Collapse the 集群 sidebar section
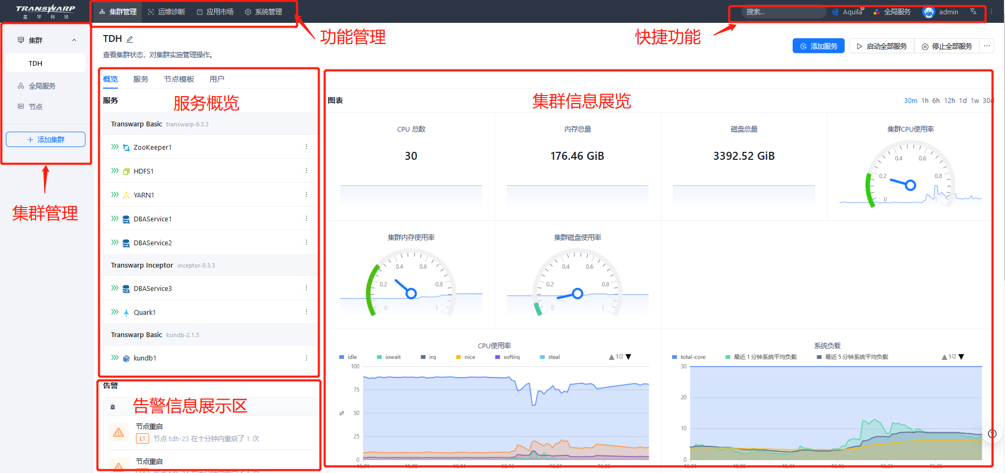Image resolution: width=1005 pixels, height=473 pixels. pyautogui.click(x=74, y=40)
